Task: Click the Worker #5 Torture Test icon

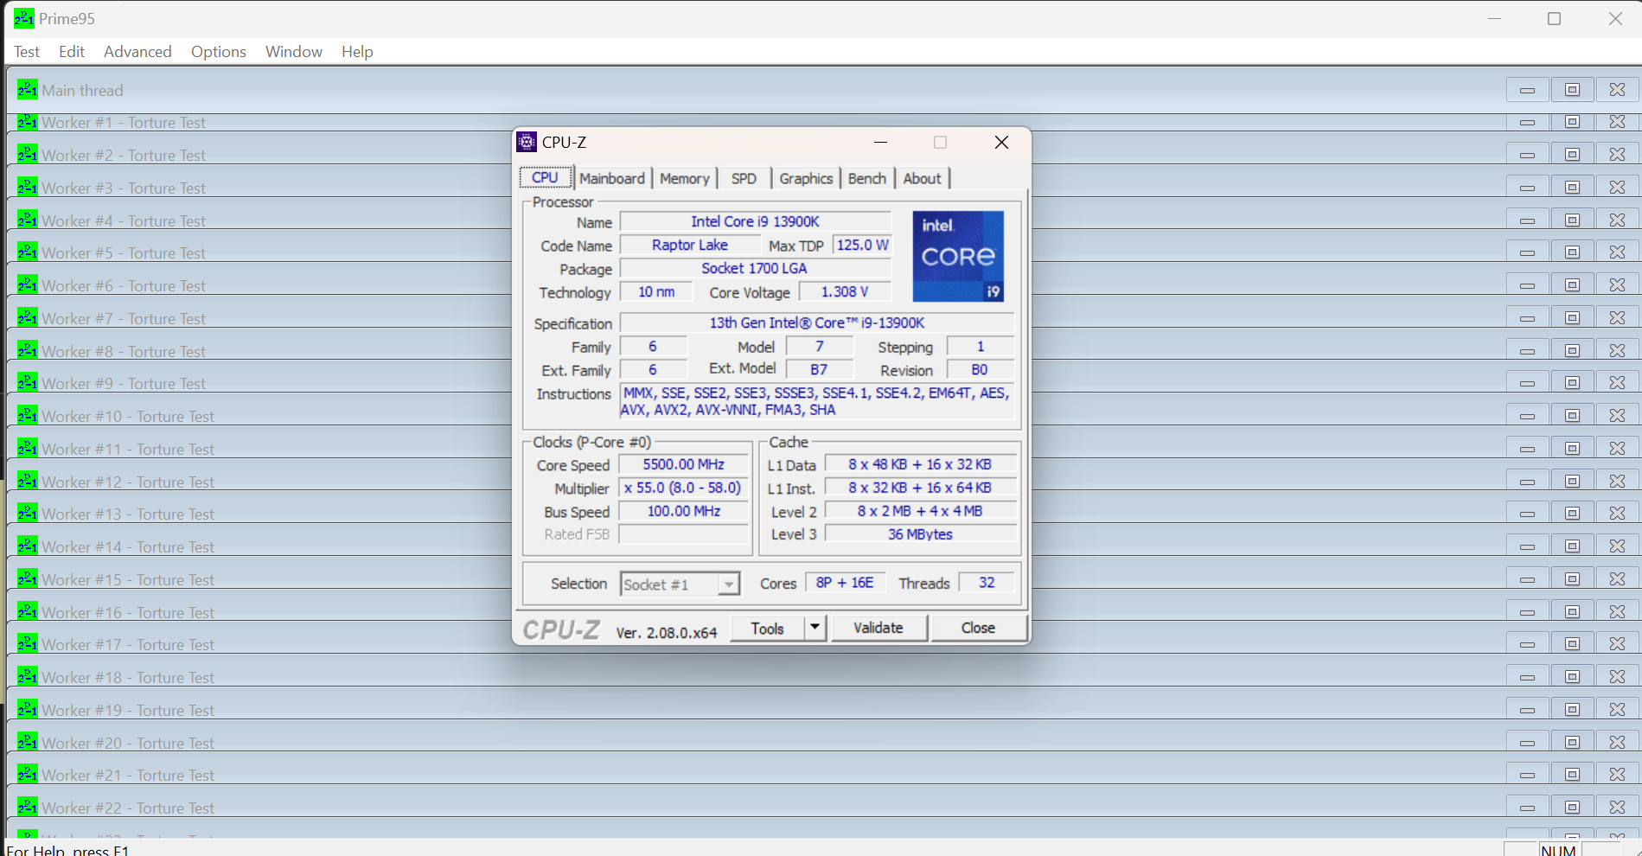Action: pyautogui.click(x=27, y=252)
